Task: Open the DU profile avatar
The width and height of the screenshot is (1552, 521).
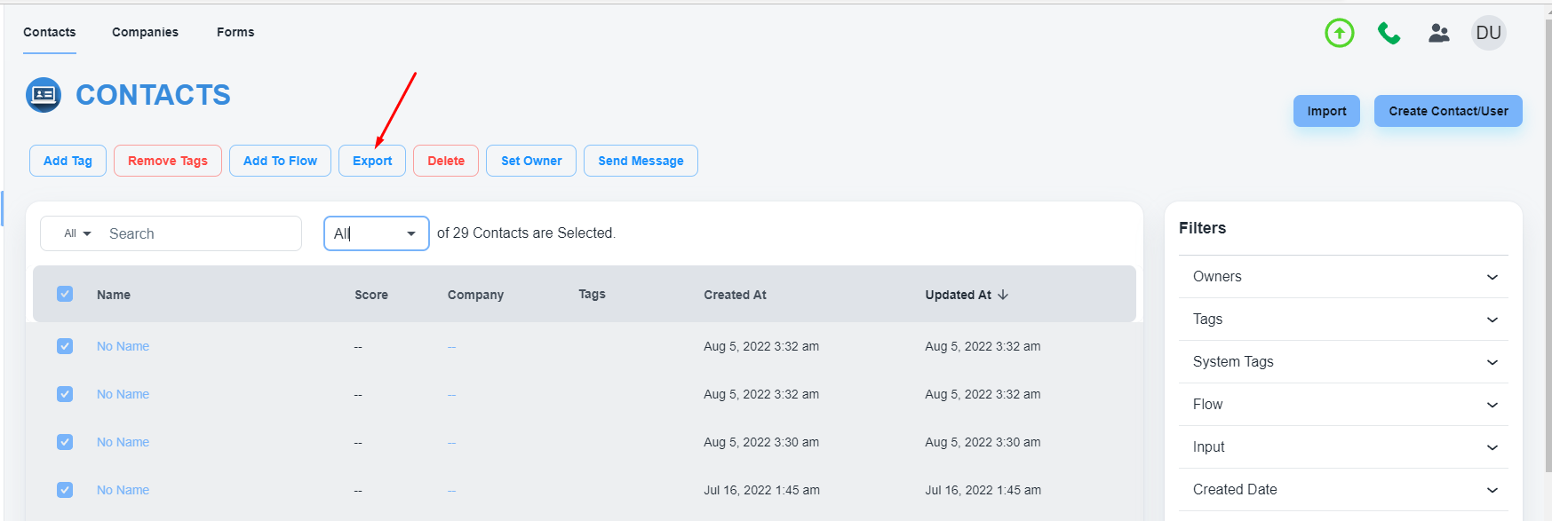Action: tap(1488, 34)
